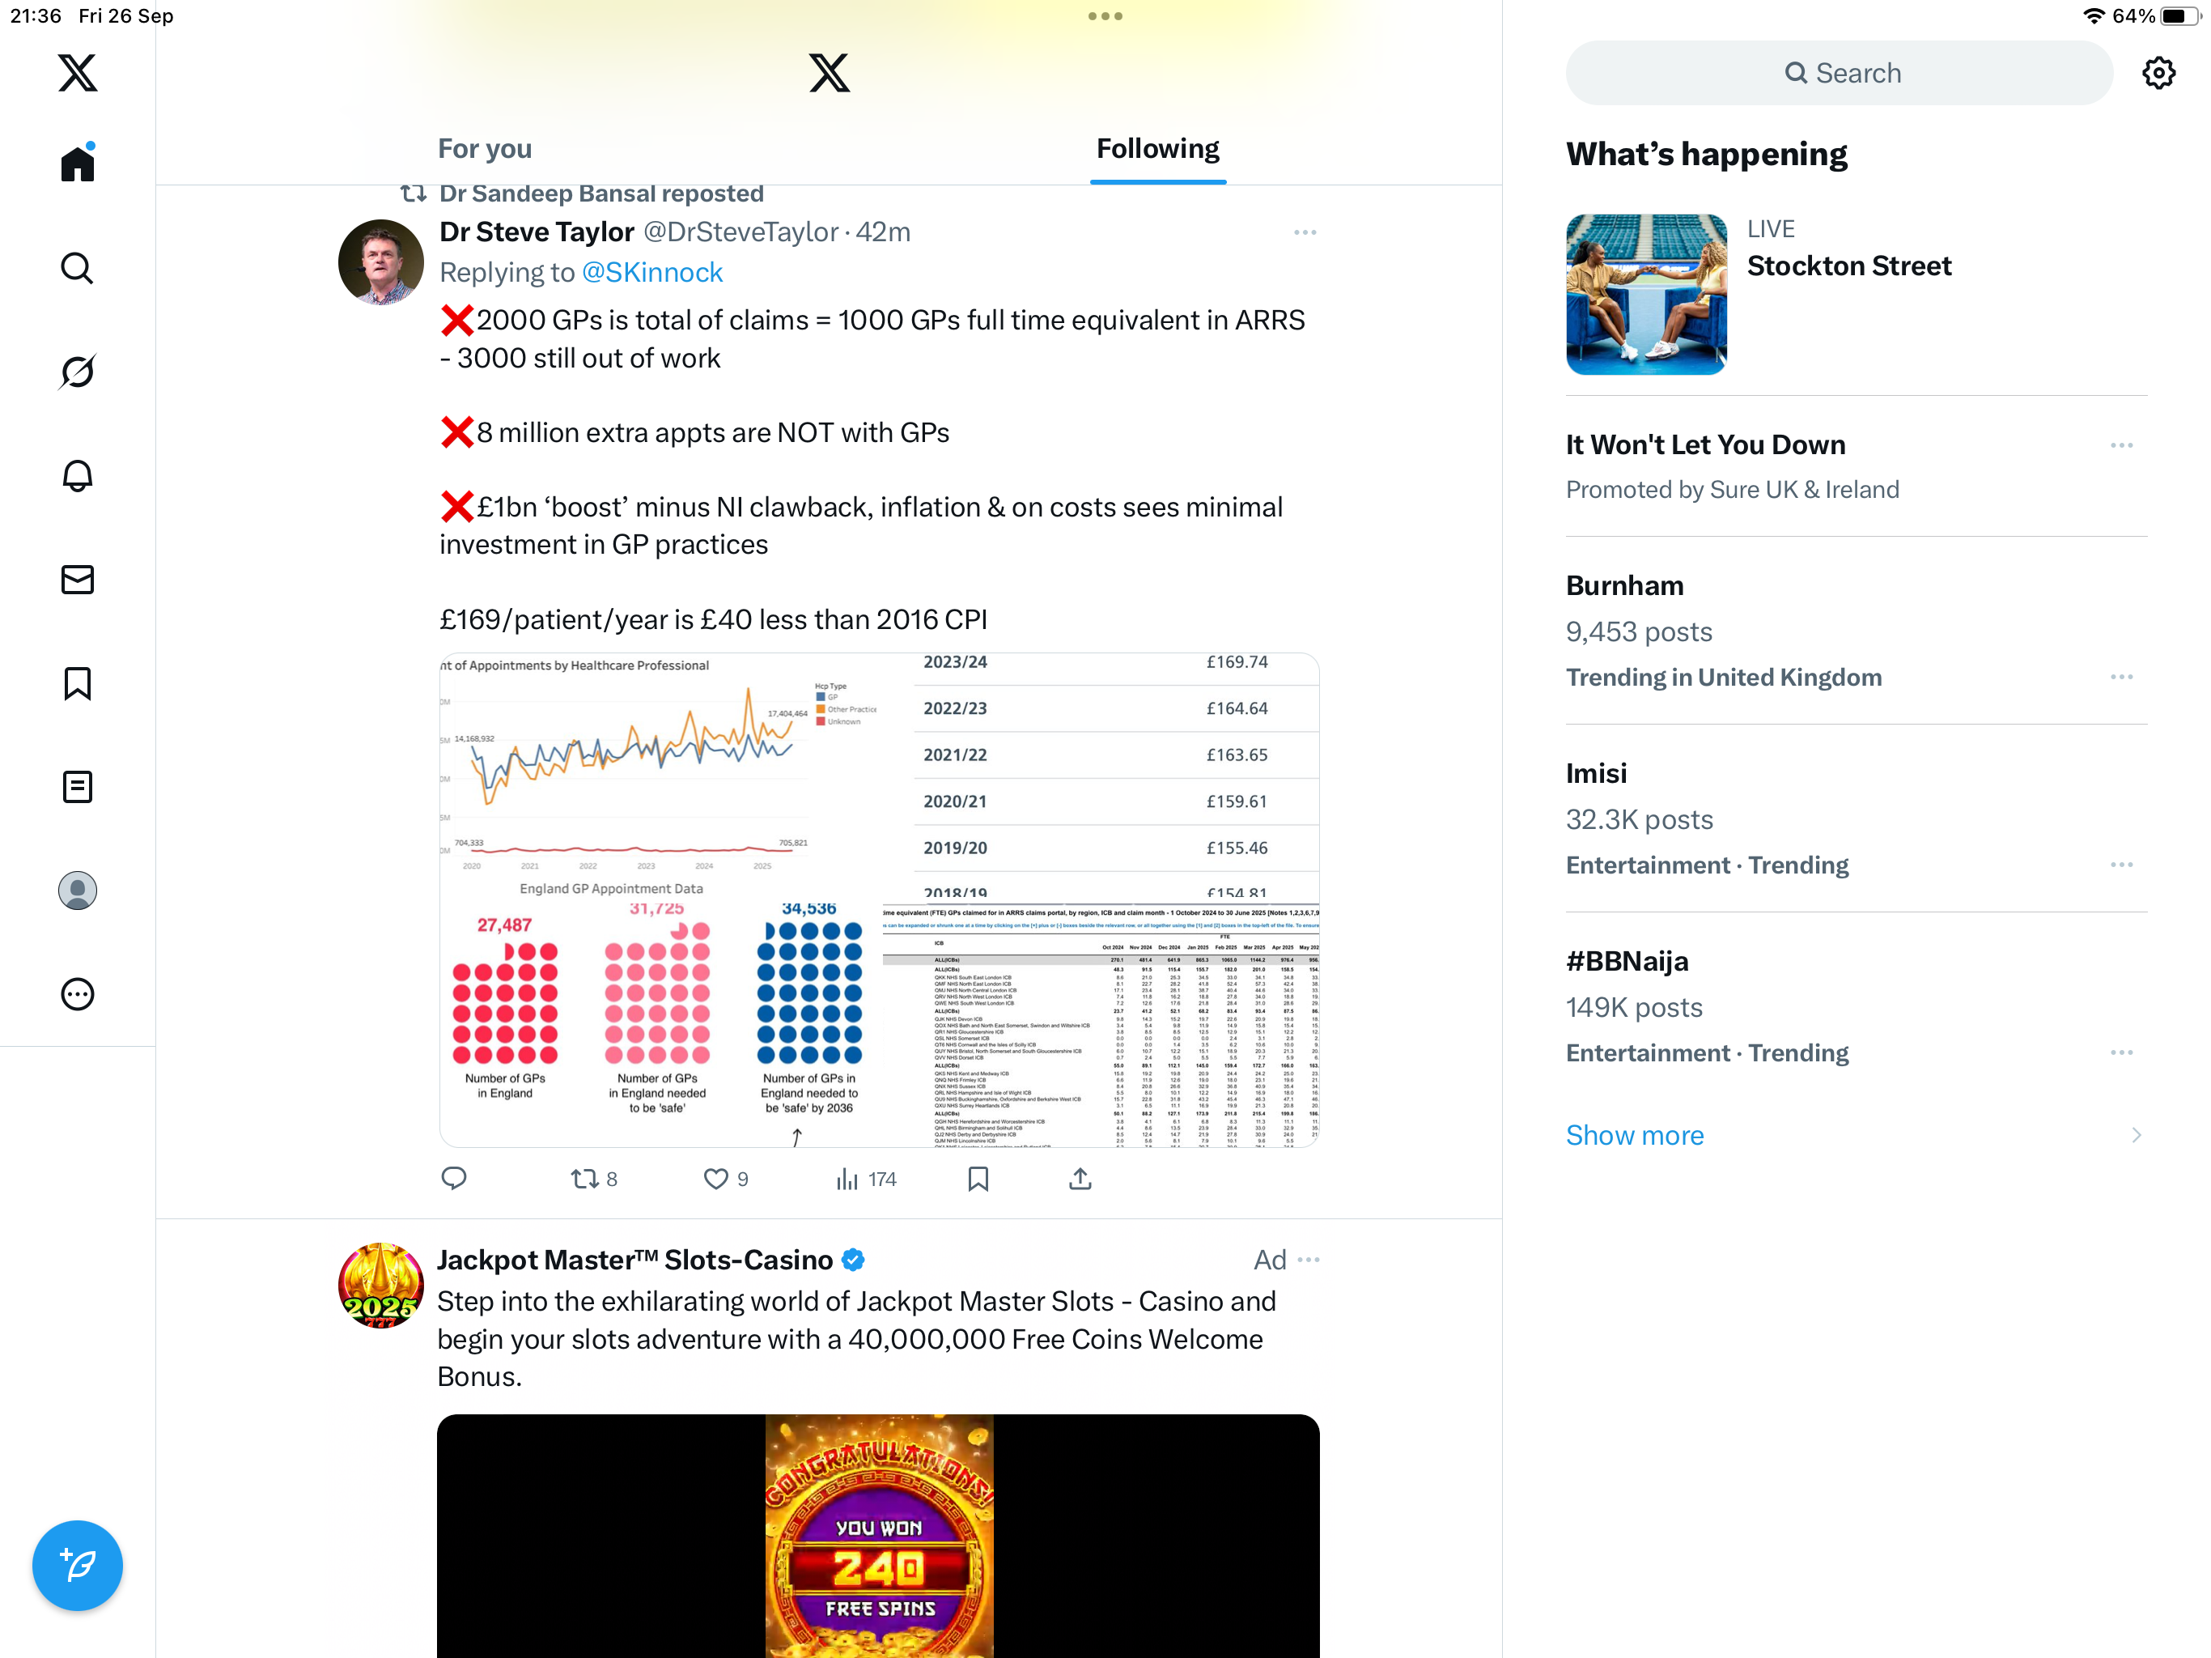
Task: Open the Grok icon in sidebar
Action: [77, 372]
